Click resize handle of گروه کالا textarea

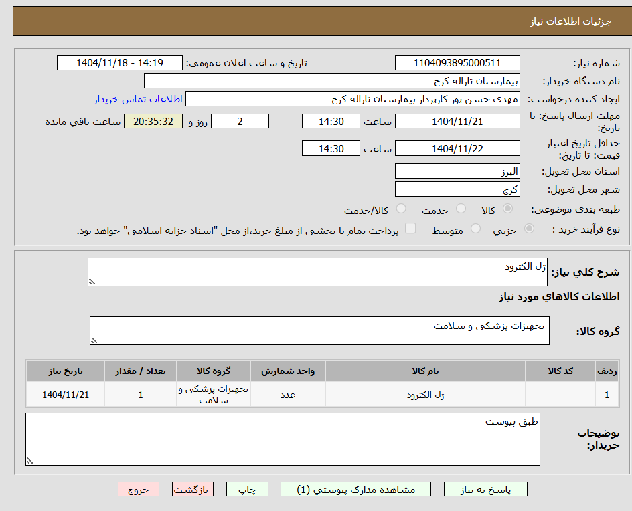(94, 340)
